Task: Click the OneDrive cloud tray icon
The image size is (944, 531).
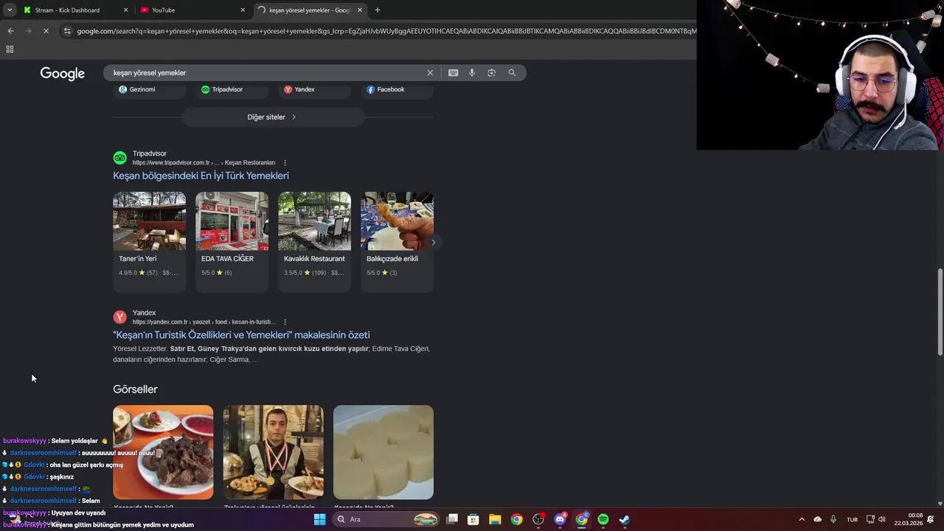Action: click(817, 519)
